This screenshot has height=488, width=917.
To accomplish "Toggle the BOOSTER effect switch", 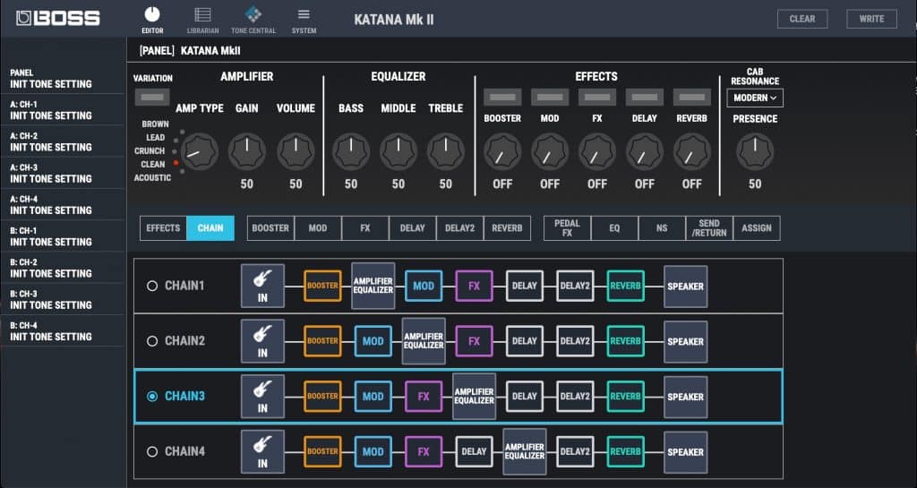I will pos(502,97).
